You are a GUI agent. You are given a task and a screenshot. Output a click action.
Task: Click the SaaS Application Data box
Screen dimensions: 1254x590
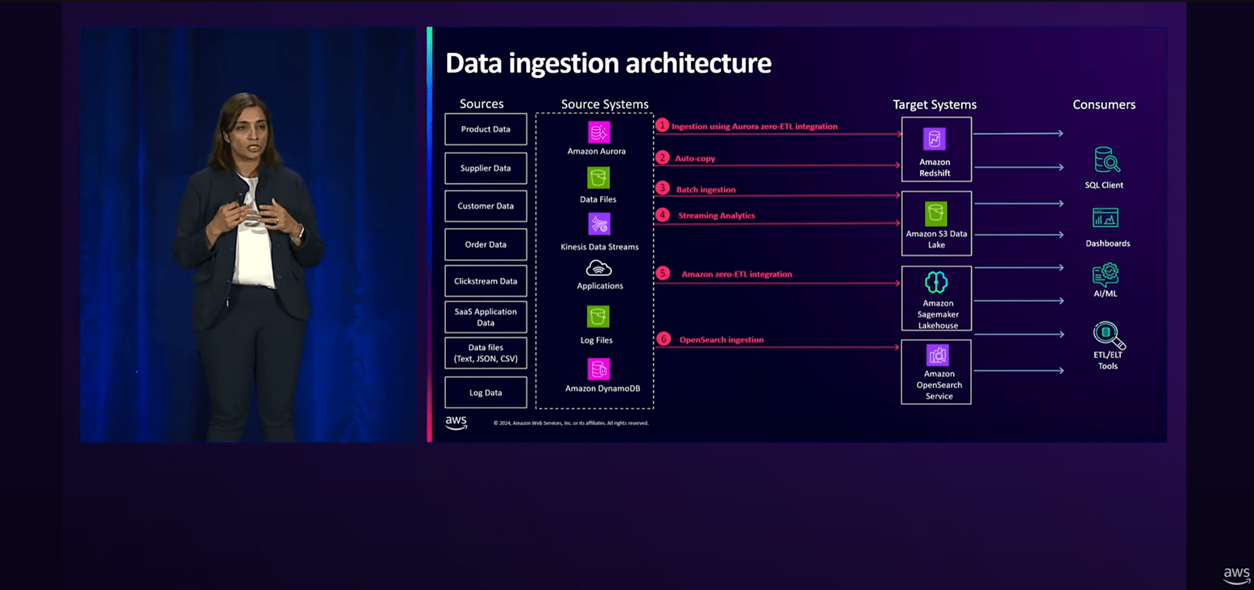click(x=486, y=317)
